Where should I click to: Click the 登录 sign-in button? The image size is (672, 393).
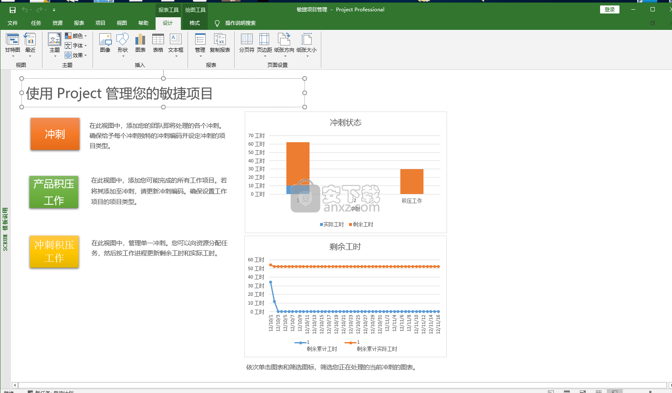[x=610, y=9]
